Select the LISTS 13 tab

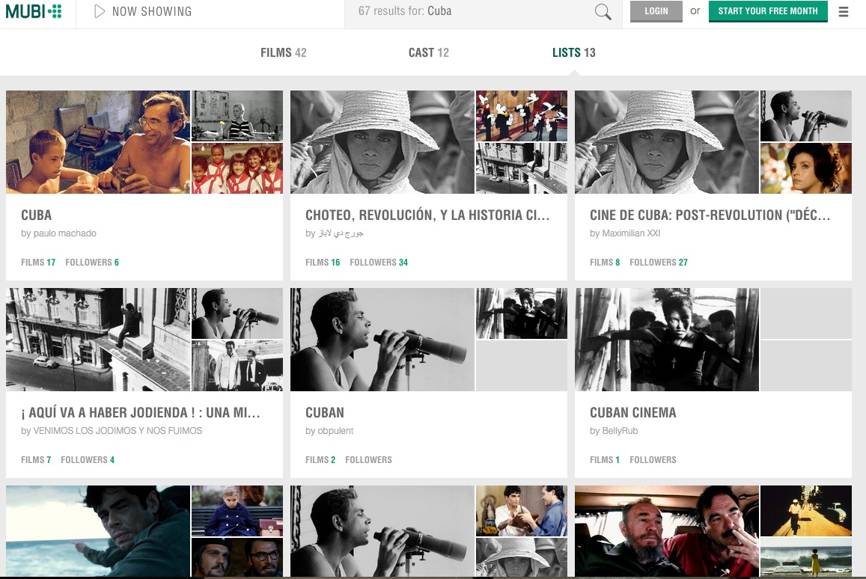574,52
